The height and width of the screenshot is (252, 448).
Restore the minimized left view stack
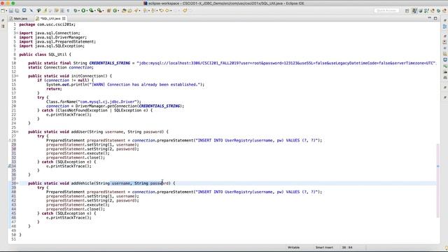point(3,20)
